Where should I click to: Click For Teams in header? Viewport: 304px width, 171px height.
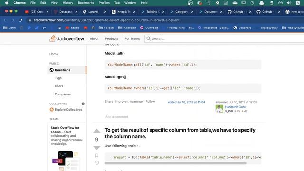click(x=132, y=38)
